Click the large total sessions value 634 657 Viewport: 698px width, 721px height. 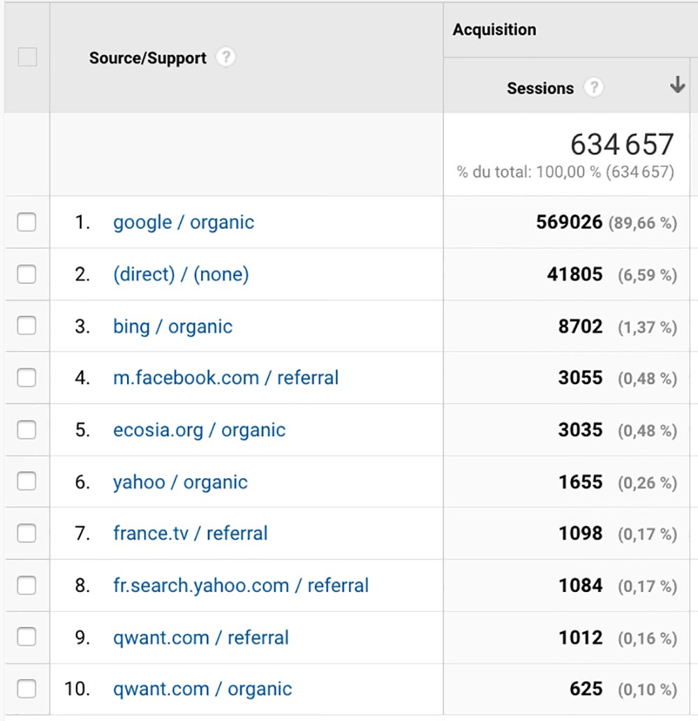[x=622, y=144]
